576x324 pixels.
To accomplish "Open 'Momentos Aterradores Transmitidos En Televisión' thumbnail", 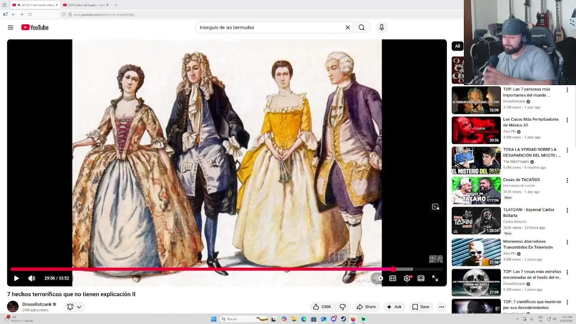I will pyautogui.click(x=476, y=252).
